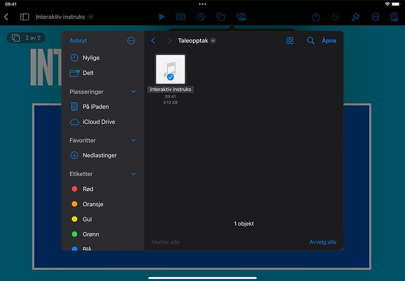Insert a table from the toolbar
Image resolution: width=405 pixels, height=281 pixels.
pos(181,17)
